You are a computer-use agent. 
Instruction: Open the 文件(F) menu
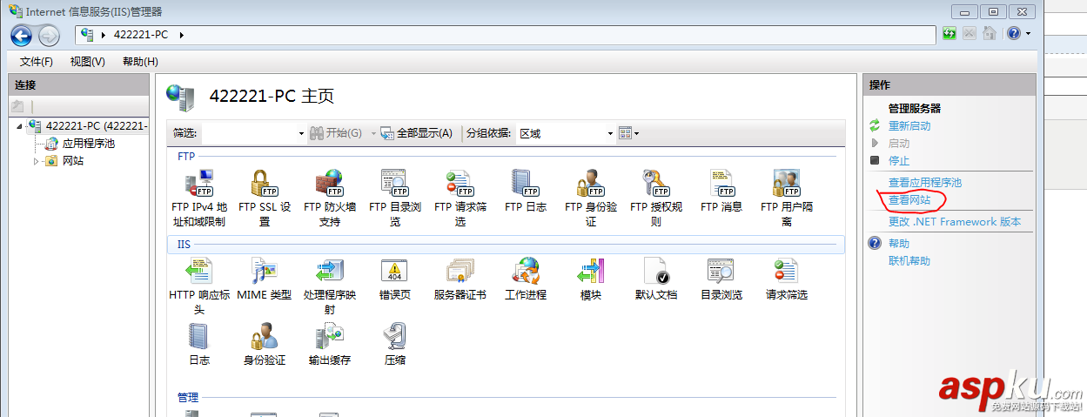pyautogui.click(x=37, y=62)
